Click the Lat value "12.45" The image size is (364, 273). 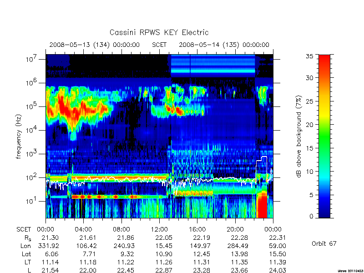tap(202, 254)
